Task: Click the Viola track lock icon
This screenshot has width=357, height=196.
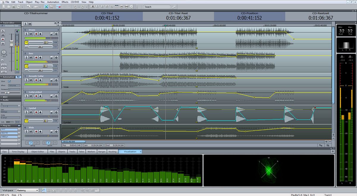Action: click(x=52, y=132)
